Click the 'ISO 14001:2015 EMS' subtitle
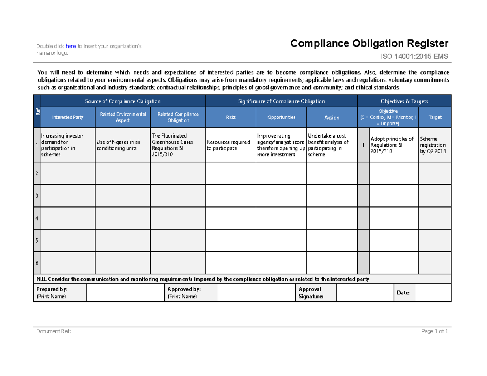 click(414, 56)
